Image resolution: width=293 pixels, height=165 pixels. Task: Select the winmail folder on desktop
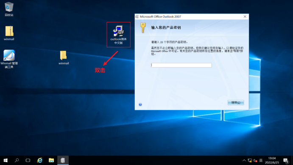(x=64, y=58)
